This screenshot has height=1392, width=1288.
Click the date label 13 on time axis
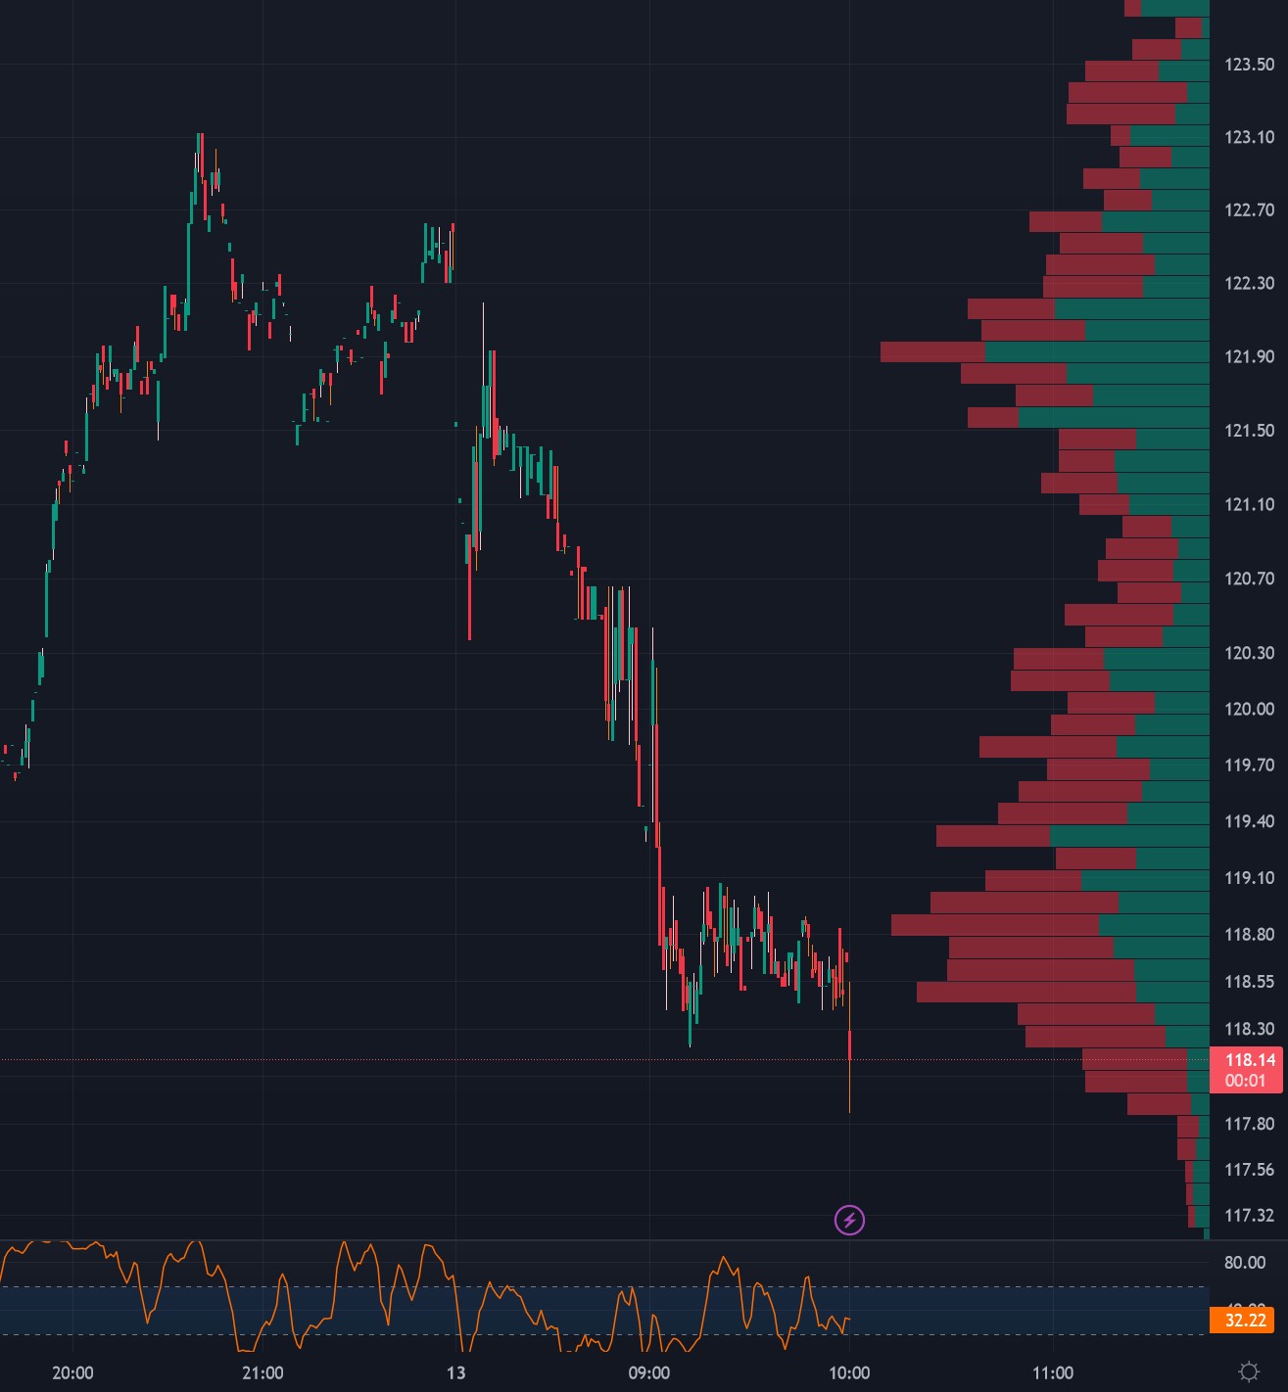tap(455, 1372)
